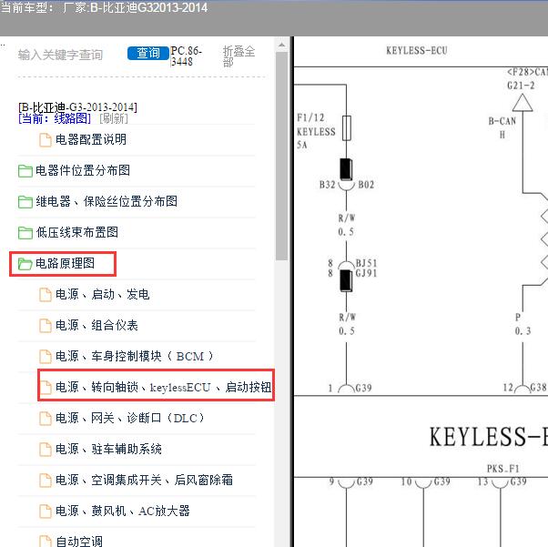548x547 pixels.
Task: Click the 刷新 refresh link
Action: click(x=114, y=118)
